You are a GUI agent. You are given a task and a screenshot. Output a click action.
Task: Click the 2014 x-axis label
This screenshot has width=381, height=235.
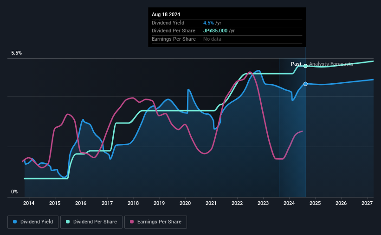[x=29, y=203]
